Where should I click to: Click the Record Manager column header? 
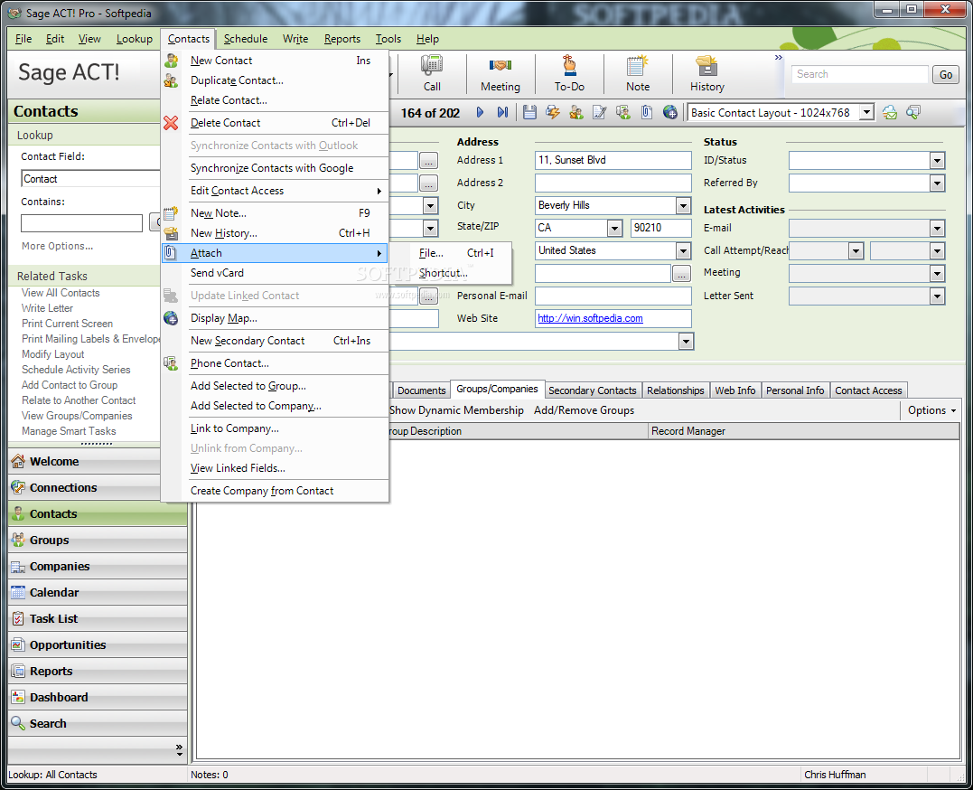[803, 431]
